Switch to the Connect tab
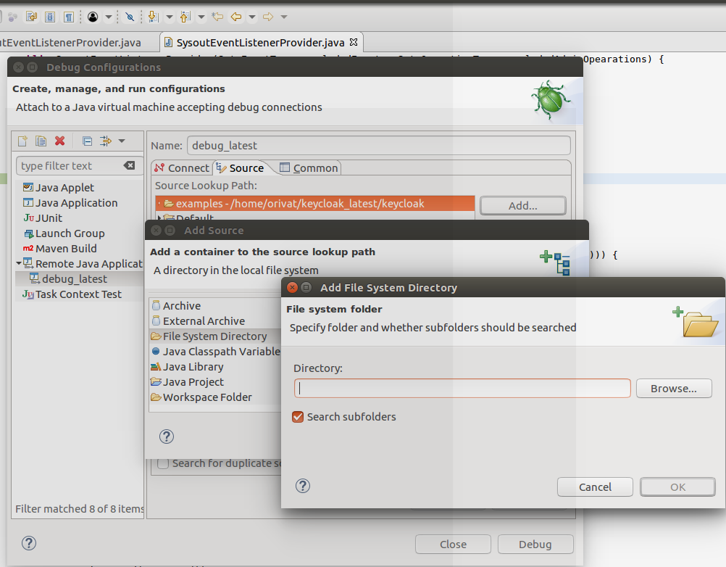 click(x=181, y=167)
